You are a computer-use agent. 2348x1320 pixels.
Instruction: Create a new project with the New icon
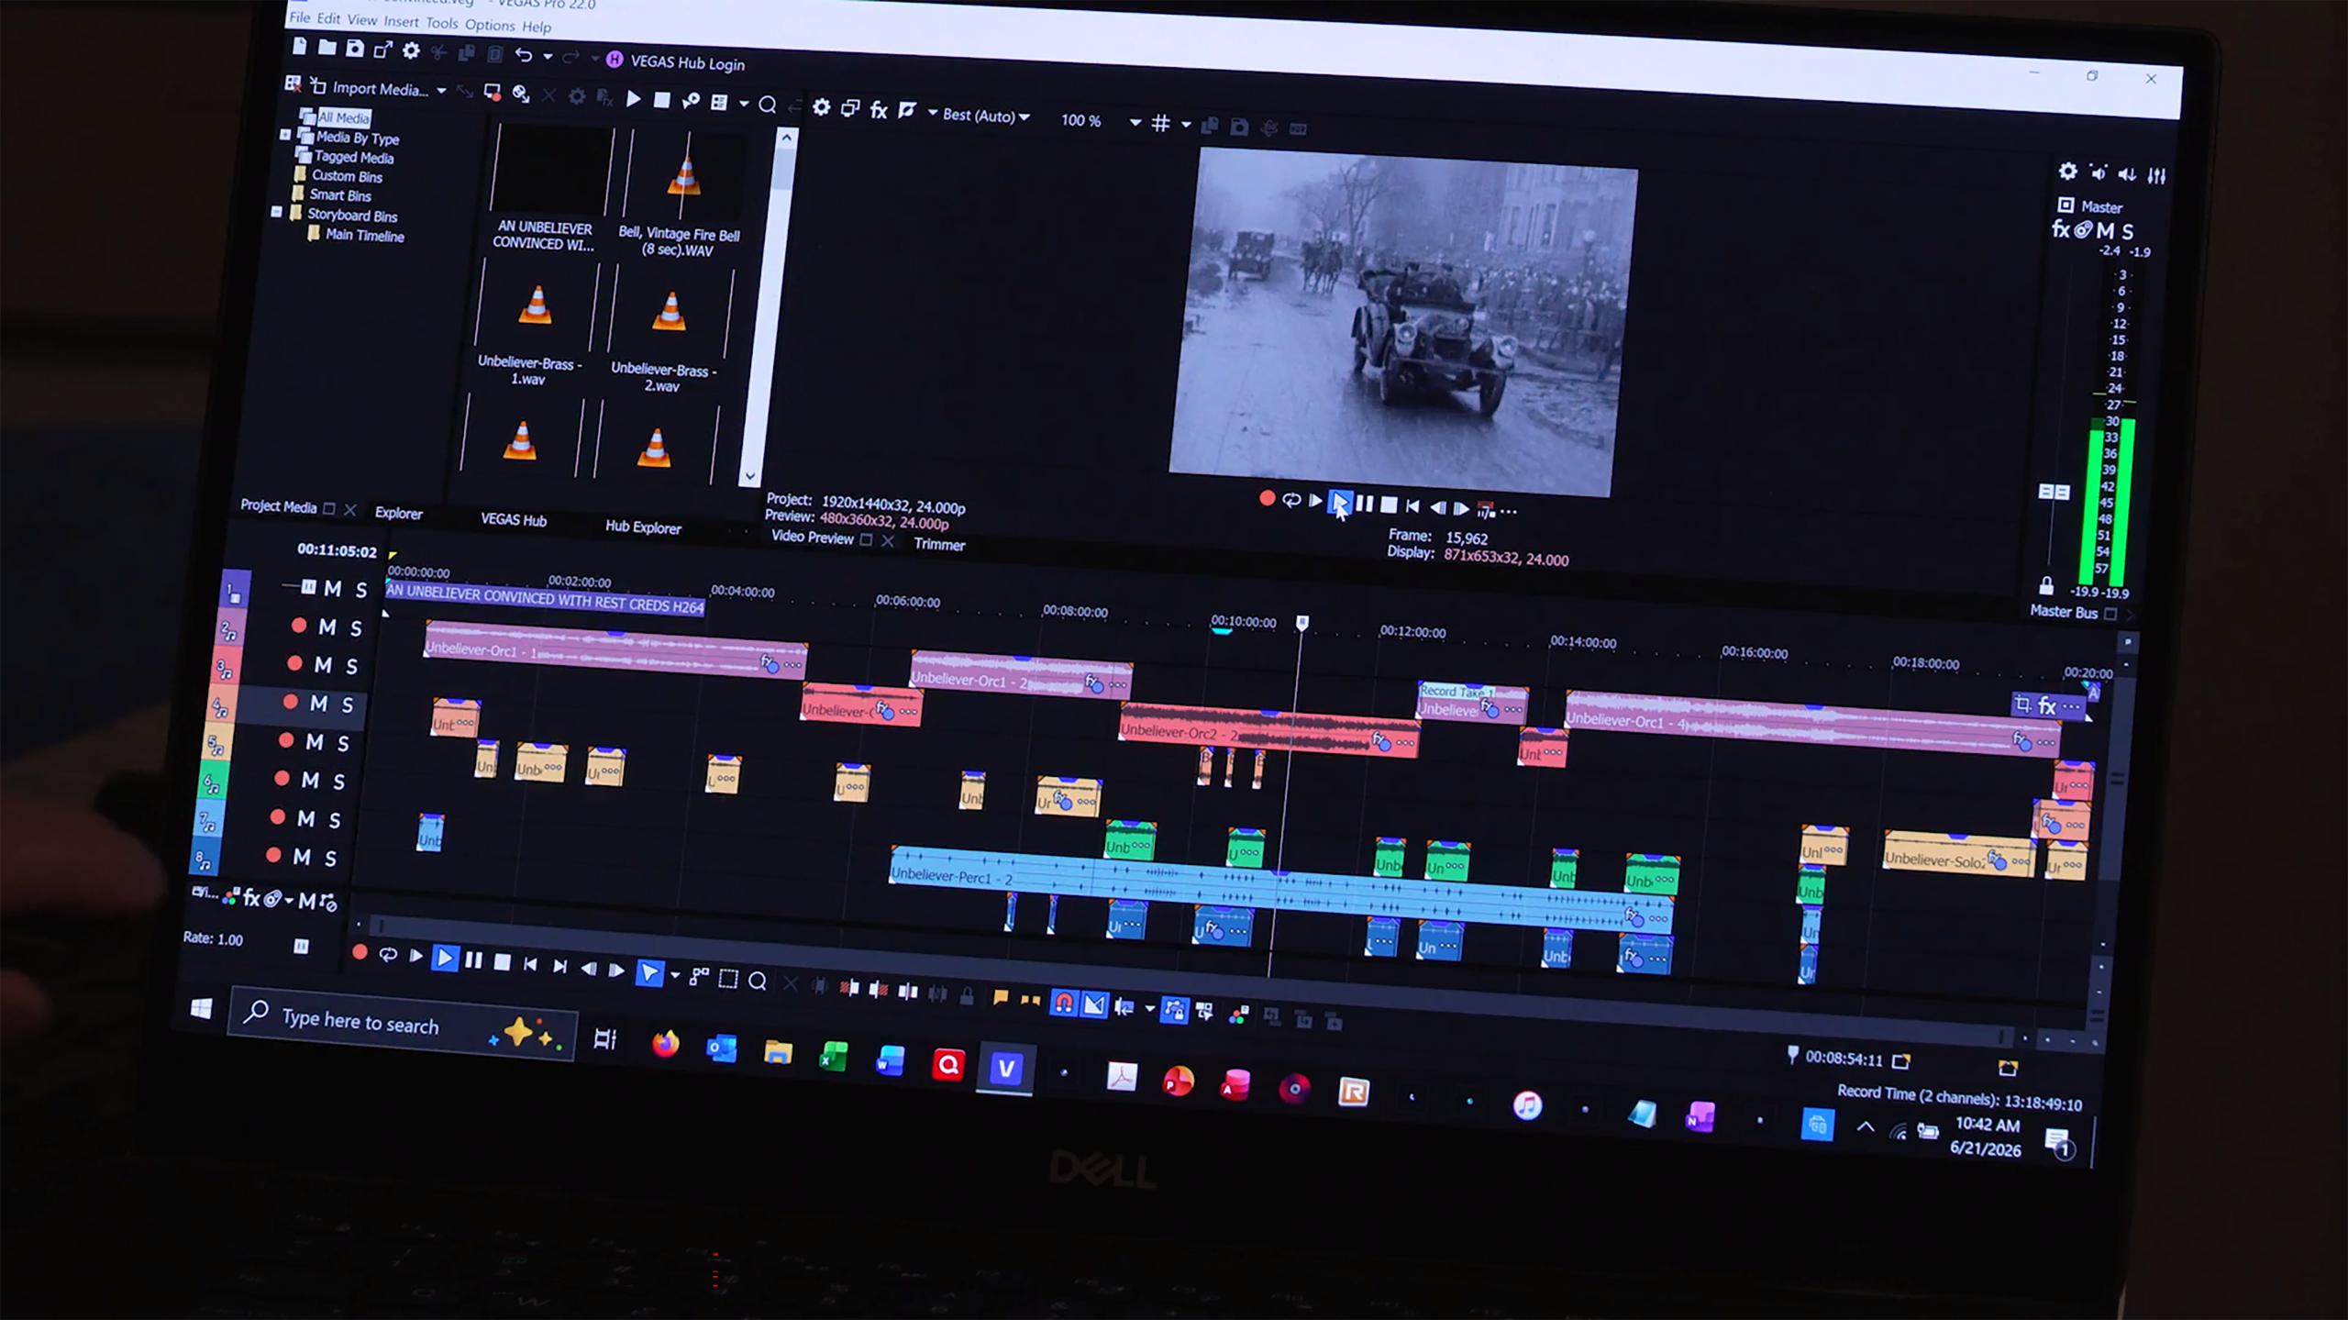pos(300,47)
